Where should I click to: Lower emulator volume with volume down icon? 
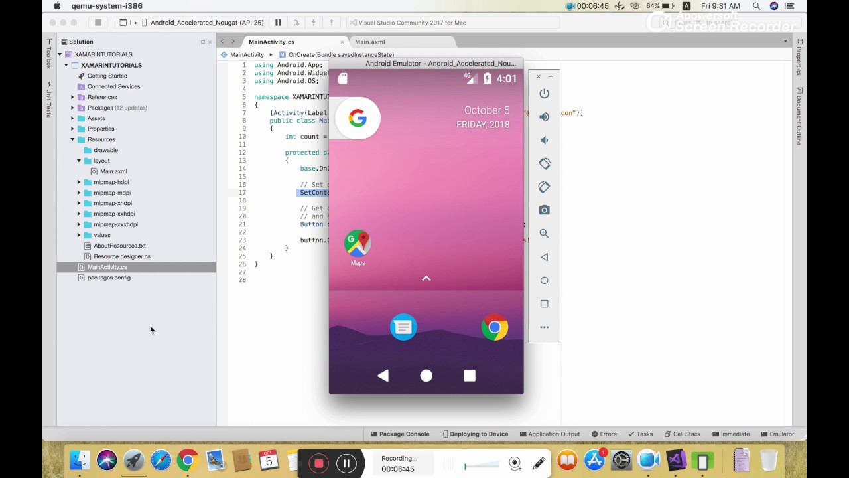[x=544, y=140]
